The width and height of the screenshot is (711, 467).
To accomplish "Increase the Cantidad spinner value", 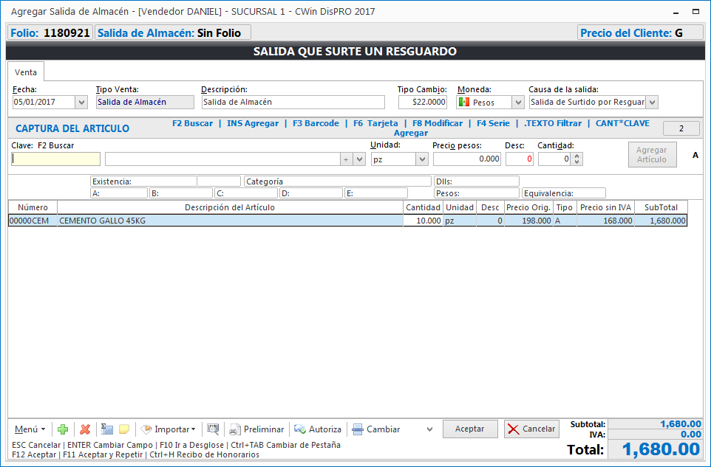I will click(577, 156).
